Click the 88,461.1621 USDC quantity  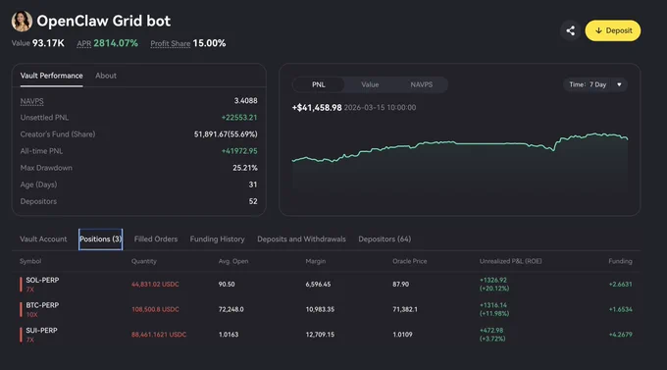point(159,335)
